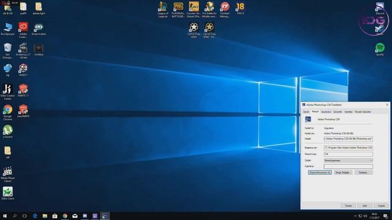The image size is (392, 220).
Task: Open the League of Legends desktop shortcut
Action: 163,10
